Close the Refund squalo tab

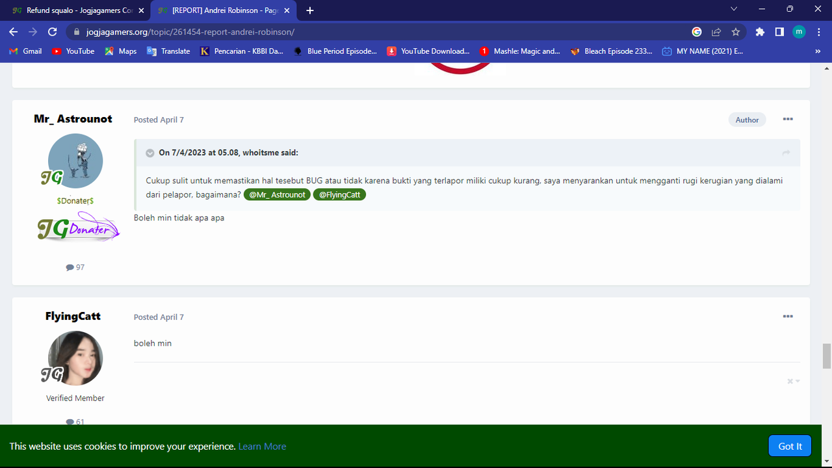pos(141,10)
